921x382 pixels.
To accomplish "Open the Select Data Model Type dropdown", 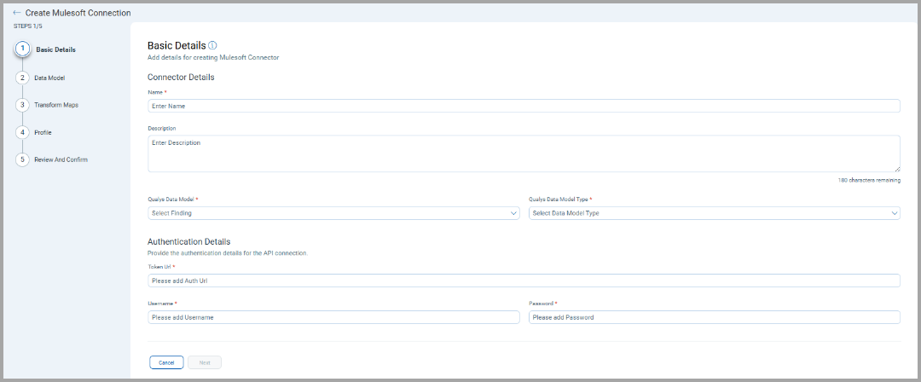I will point(715,213).
